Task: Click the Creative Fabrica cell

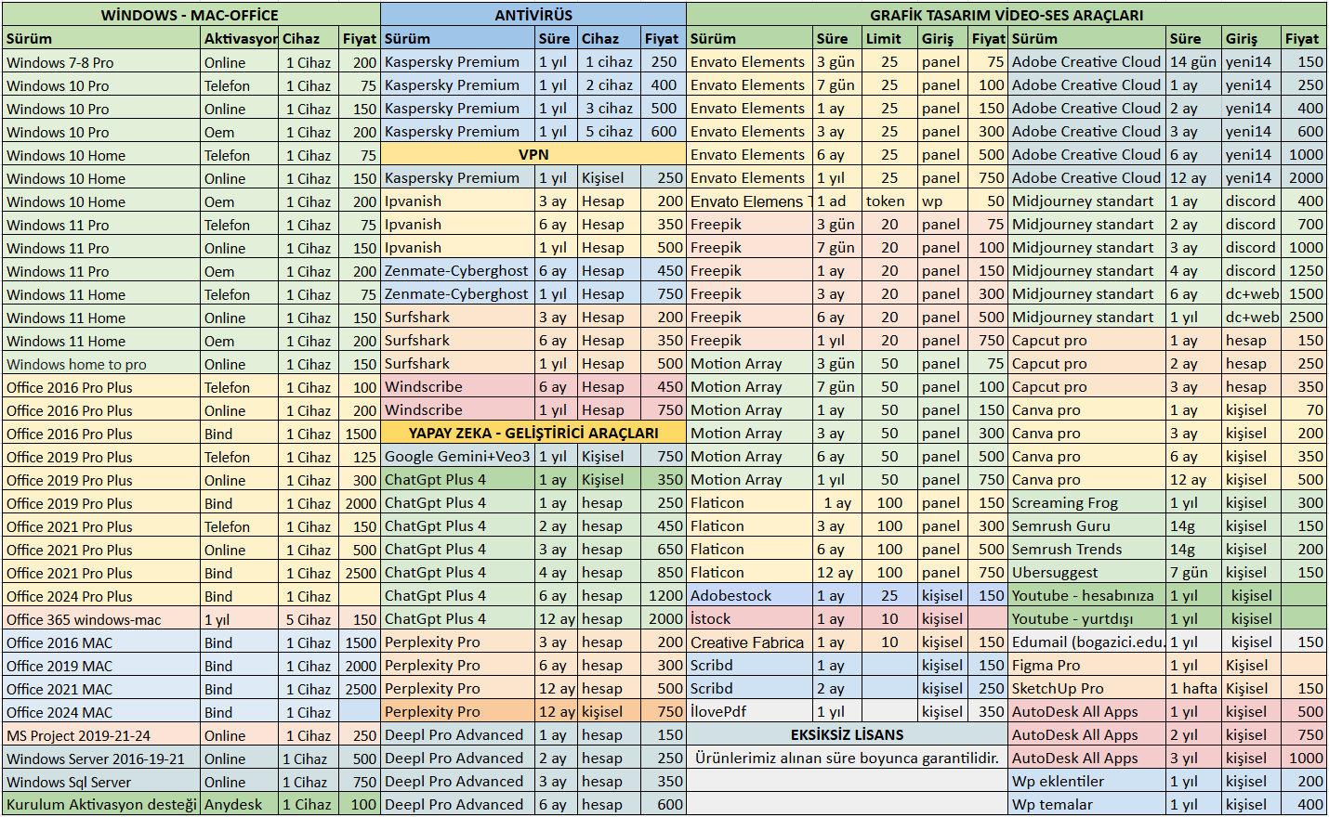Action: pyautogui.click(x=746, y=642)
